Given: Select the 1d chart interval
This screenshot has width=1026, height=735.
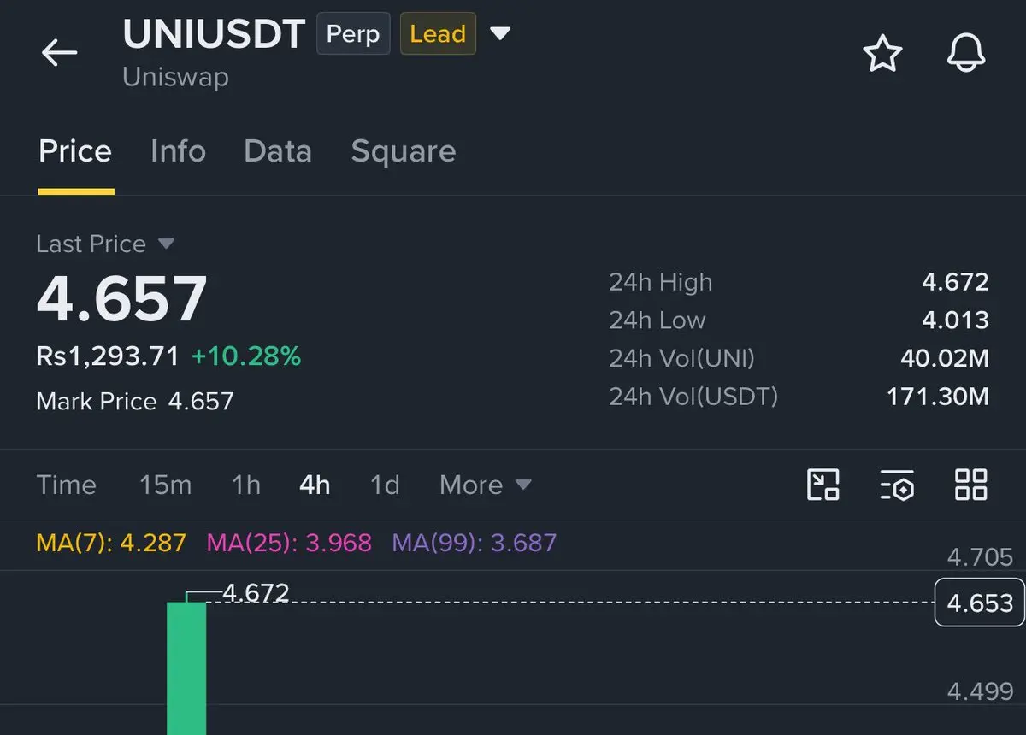Looking at the screenshot, I should click(385, 485).
